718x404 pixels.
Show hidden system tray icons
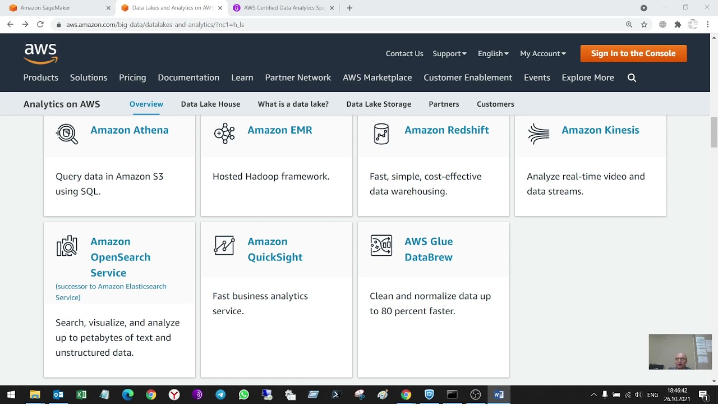click(593, 394)
